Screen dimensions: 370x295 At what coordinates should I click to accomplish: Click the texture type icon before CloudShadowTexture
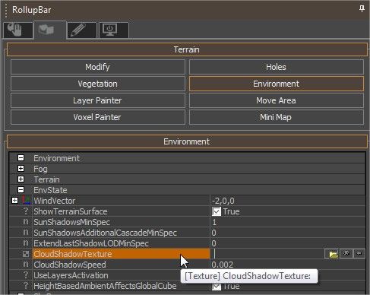[26, 254]
